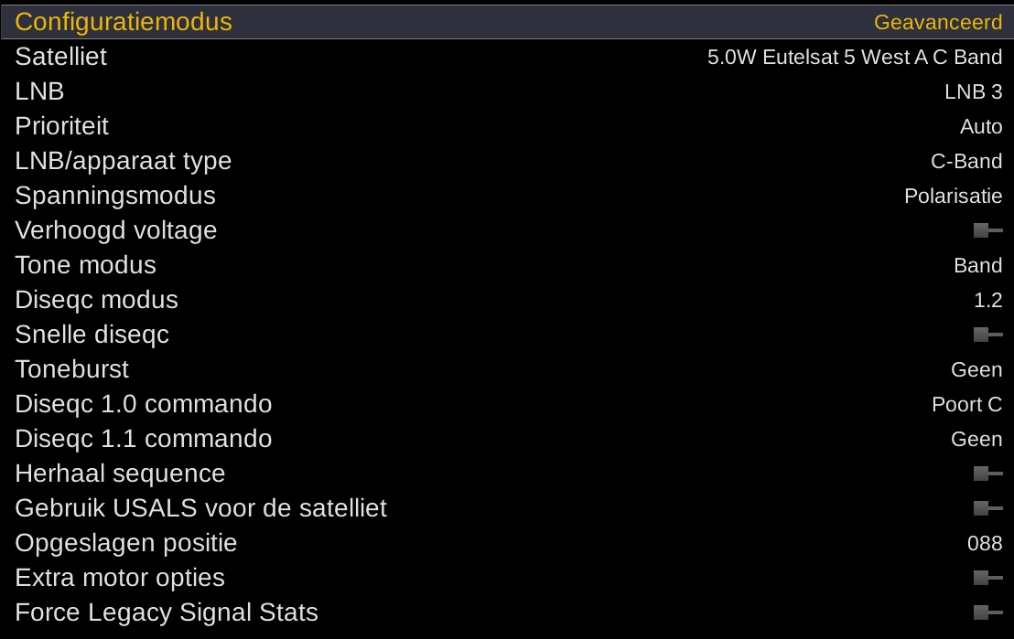Change Configuratiemodus value Geavanceerd
Viewport: 1014px width, 639px height.
[x=937, y=22]
